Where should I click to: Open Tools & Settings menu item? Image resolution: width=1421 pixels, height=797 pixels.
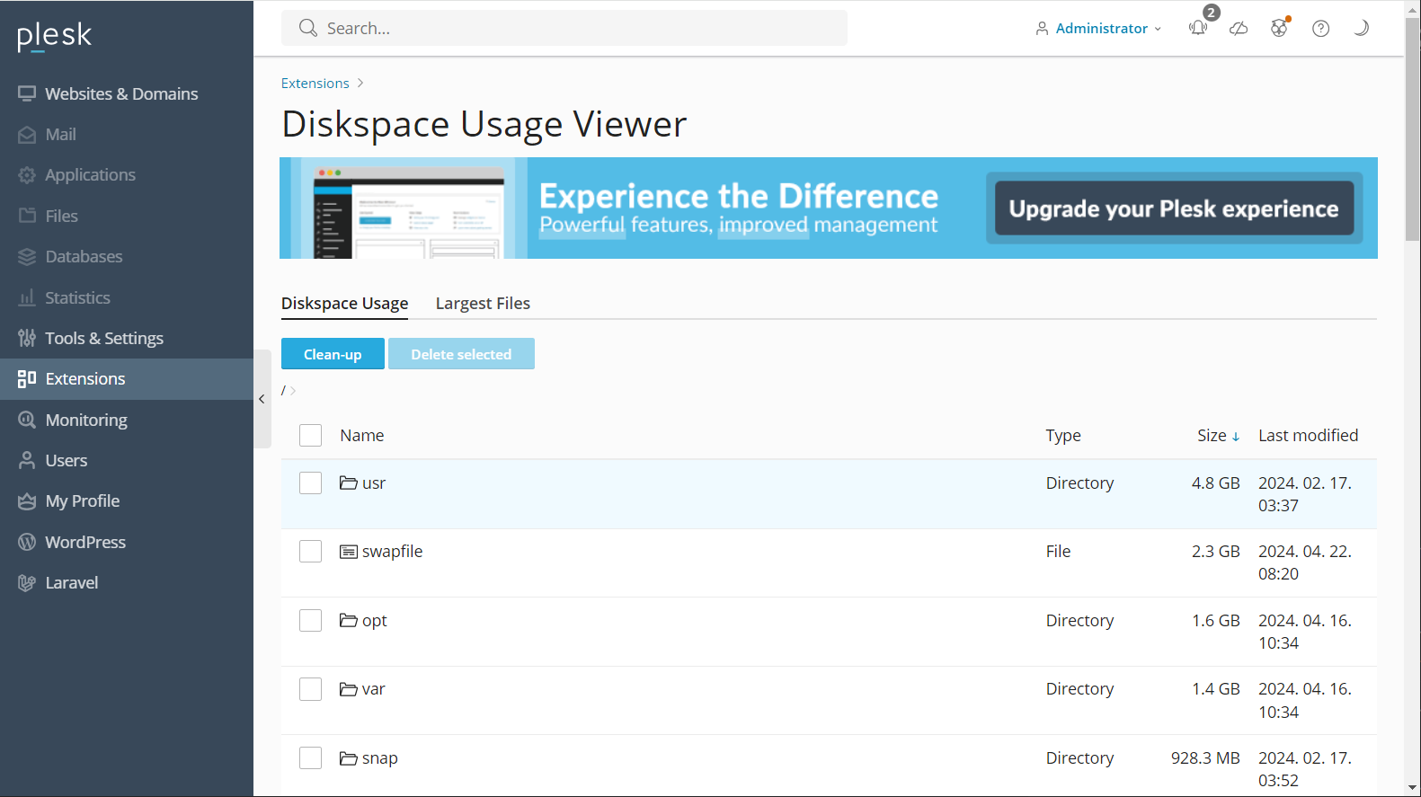(x=127, y=338)
